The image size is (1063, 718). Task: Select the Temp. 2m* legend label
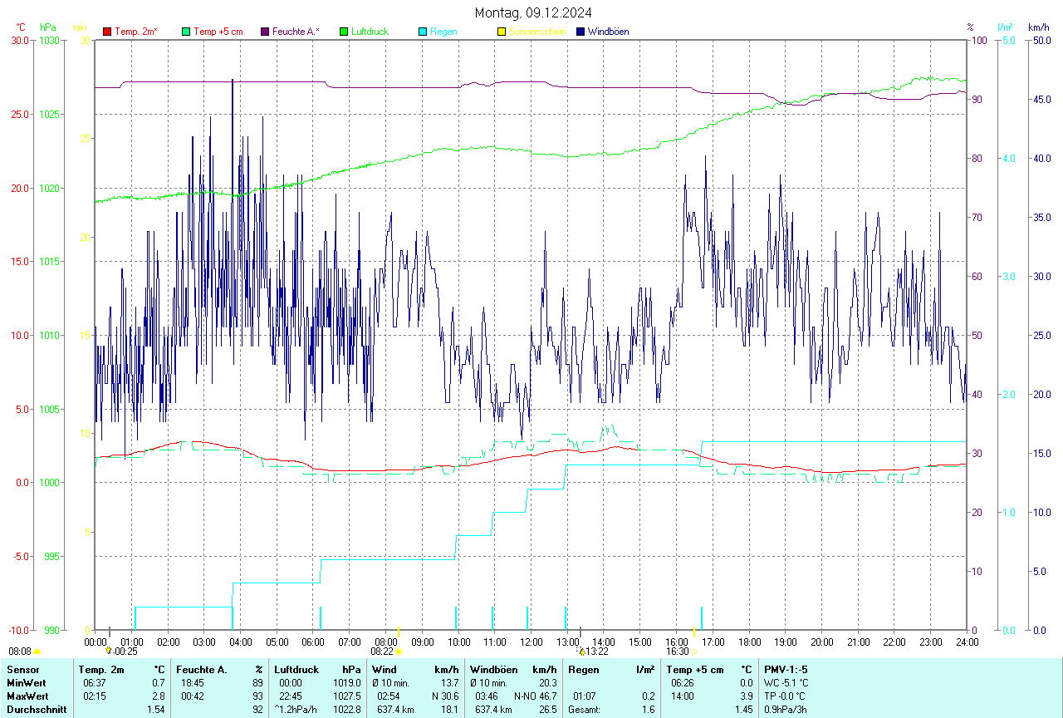[x=136, y=32]
